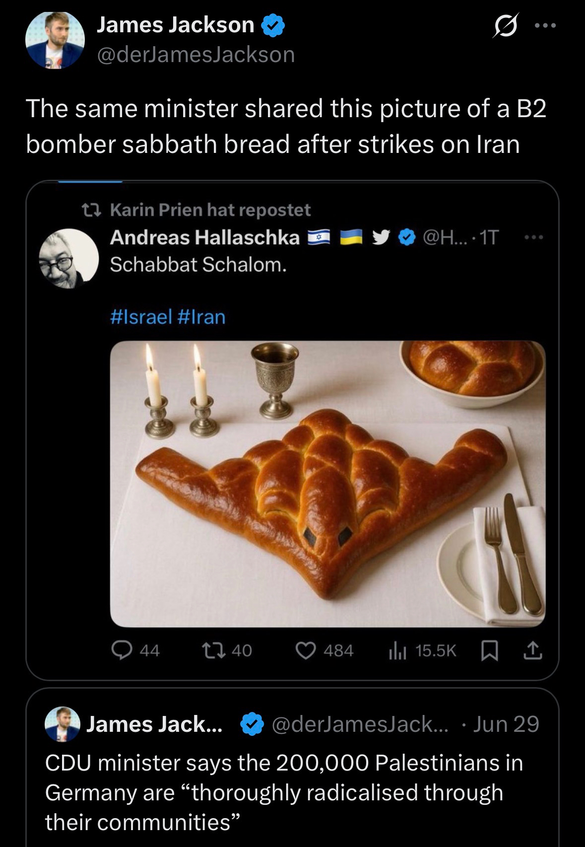This screenshot has height=847, width=585.
Task: Click the share icon on Hallaschka's post
Action: [532, 650]
